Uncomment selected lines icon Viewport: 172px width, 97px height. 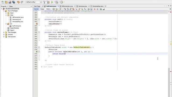click(x=104, y=9)
